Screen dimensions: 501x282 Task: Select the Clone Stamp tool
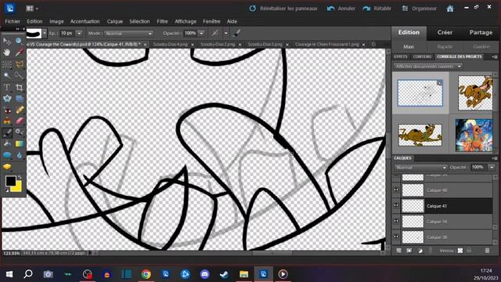click(7, 121)
